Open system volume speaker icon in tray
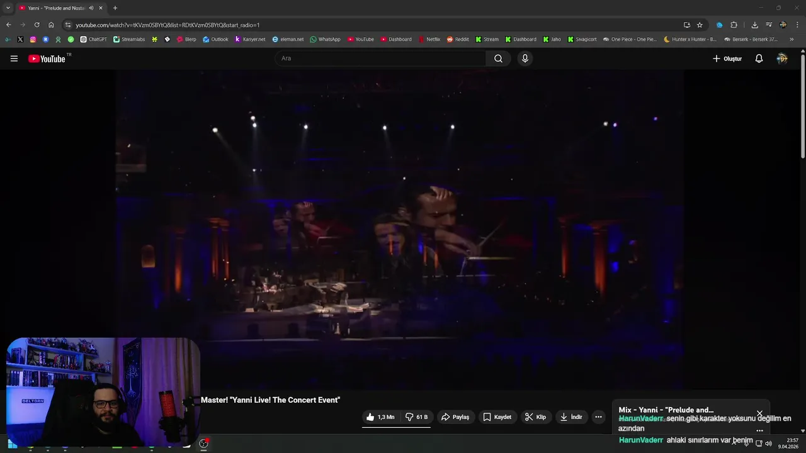Viewport: 806px width, 453px height. pos(768,444)
